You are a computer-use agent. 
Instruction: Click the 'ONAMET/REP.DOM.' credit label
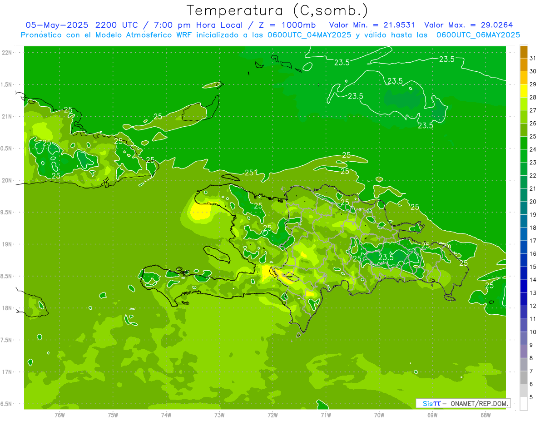pos(479,403)
